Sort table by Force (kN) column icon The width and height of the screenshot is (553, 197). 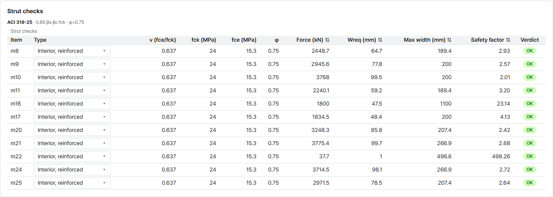[327, 40]
